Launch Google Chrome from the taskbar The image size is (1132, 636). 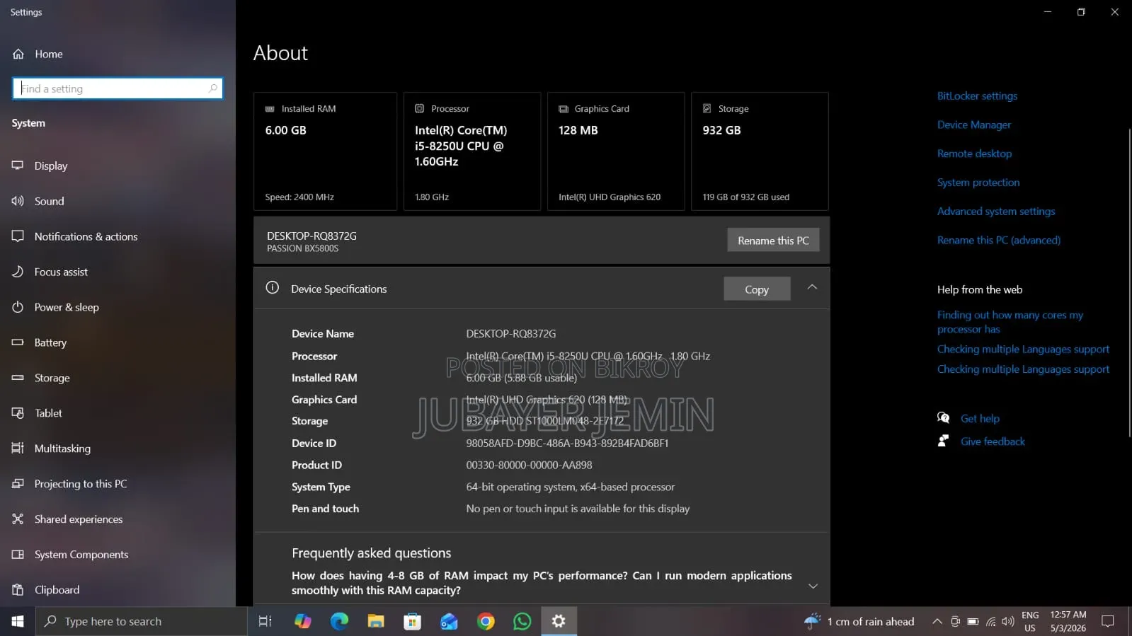(x=486, y=621)
